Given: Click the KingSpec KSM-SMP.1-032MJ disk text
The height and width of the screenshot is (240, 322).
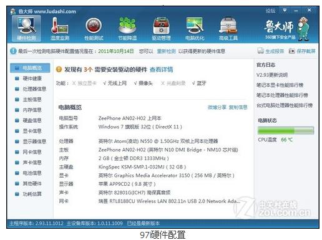Looking at the screenshot, I should click(x=142, y=167).
